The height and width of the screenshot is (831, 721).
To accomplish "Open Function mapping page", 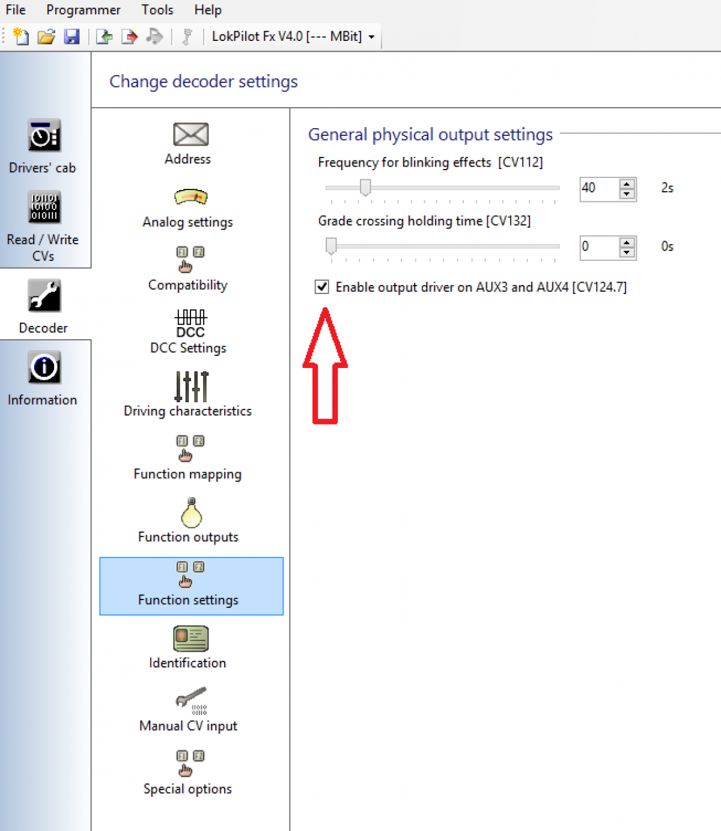I will (x=188, y=458).
